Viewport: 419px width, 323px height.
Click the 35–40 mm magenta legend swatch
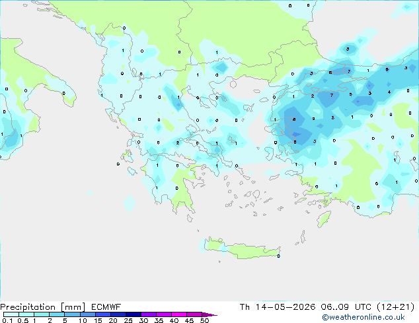click(164, 314)
